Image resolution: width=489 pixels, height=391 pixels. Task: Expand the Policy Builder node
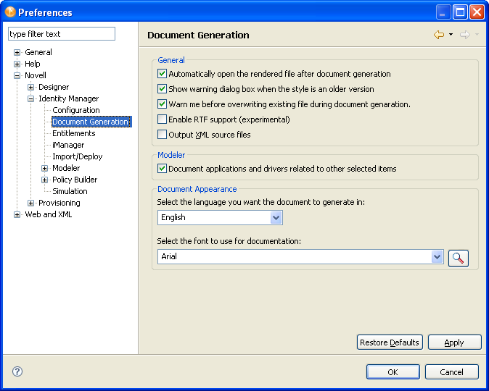pos(45,180)
